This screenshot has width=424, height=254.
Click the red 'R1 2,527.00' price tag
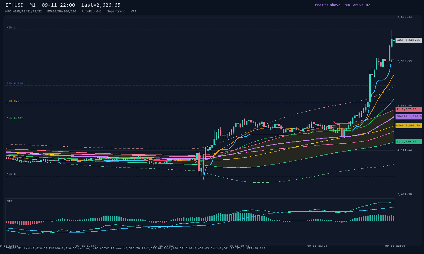[x=409, y=109]
